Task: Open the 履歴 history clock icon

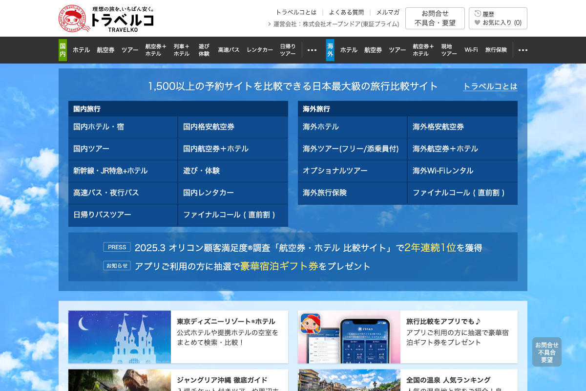Action: pos(478,14)
